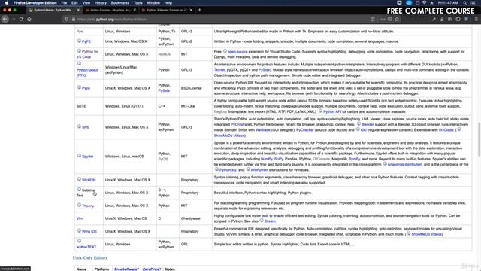This screenshot has width=481, height=271.
Task: Open the Tools menu
Action: tap(138, 3)
